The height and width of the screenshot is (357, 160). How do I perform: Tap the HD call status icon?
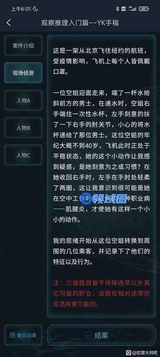click(124, 9)
